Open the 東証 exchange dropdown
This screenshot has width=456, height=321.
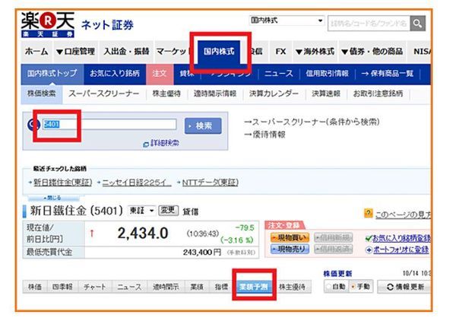click(141, 211)
